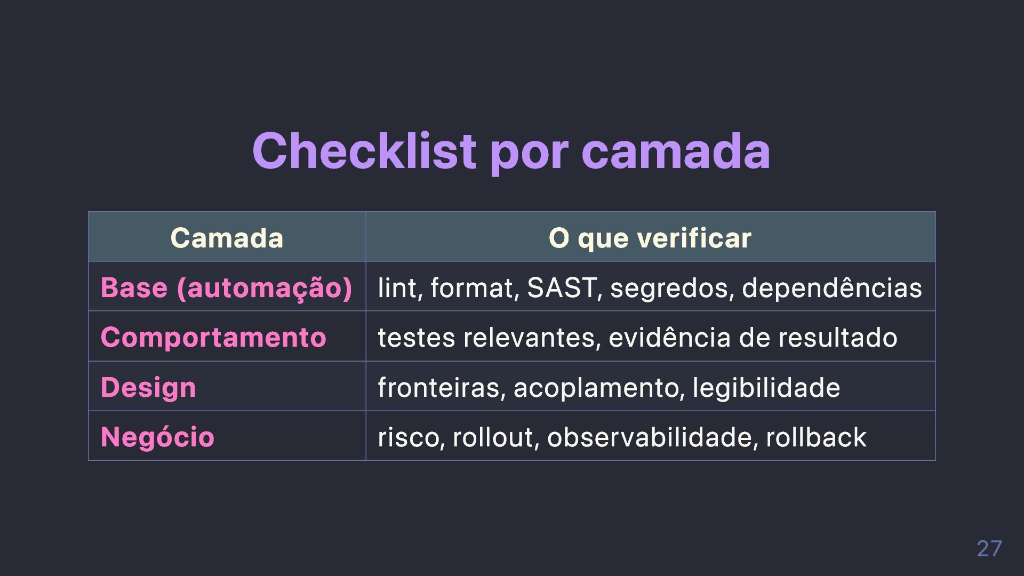Image resolution: width=1024 pixels, height=576 pixels.
Task: Select "evidência de resultado" text
Action: (753, 337)
